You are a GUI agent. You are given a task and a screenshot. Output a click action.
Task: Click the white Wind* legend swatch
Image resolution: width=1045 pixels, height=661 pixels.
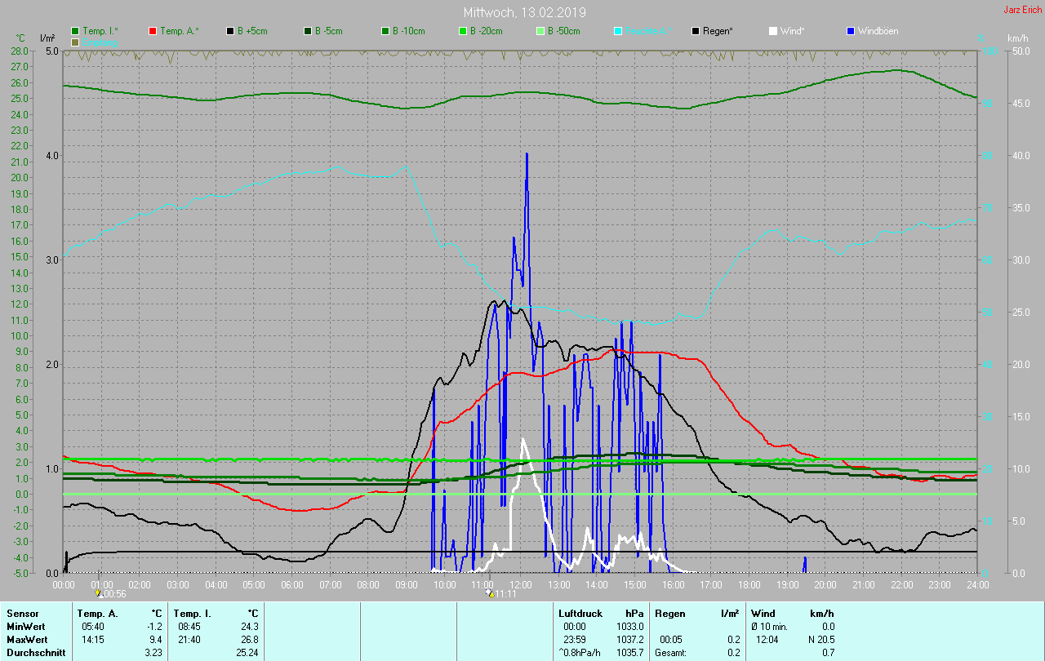(x=773, y=31)
